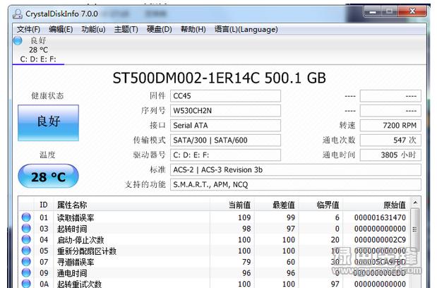The height and width of the screenshot is (288, 437).
Task: Select the 寻道错误率 attribute name
Action: tap(76, 262)
